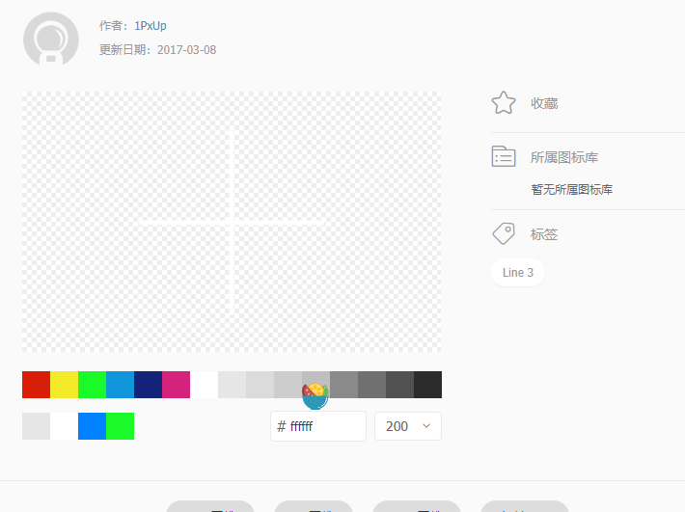Open author link 1PxUp
685x512 pixels.
tap(151, 26)
